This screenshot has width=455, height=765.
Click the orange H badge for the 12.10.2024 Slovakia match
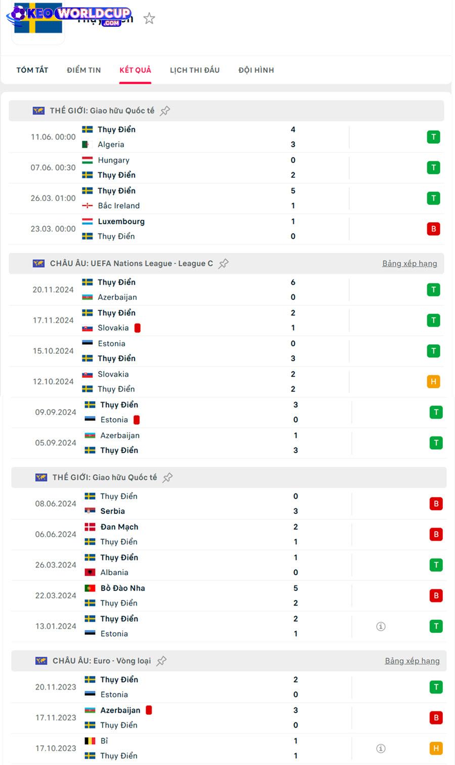[433, 382]
